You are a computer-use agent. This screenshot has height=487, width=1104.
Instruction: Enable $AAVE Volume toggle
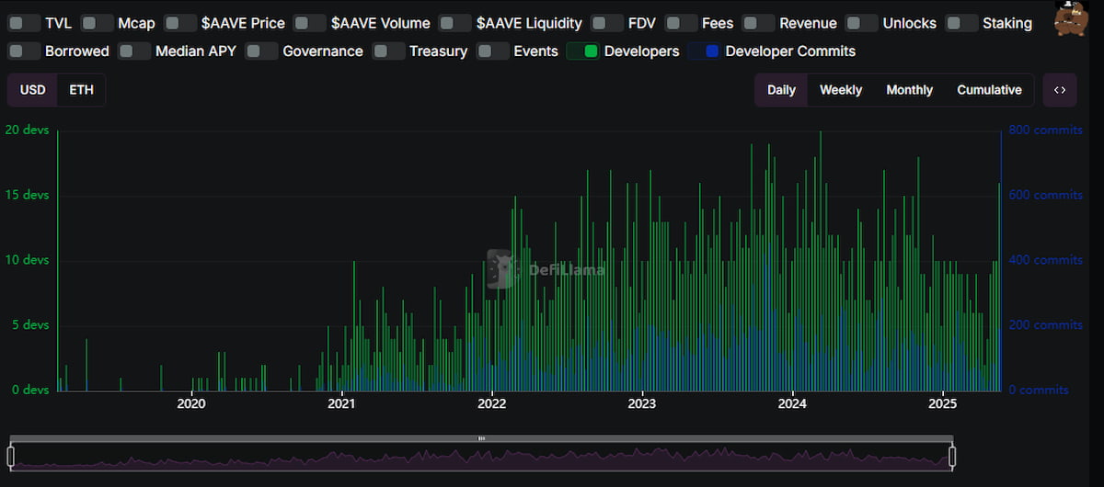point(311,23)
